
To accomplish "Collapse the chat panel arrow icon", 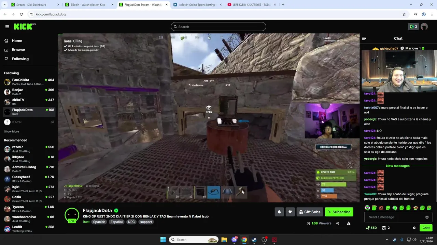I will coord(364,38).
